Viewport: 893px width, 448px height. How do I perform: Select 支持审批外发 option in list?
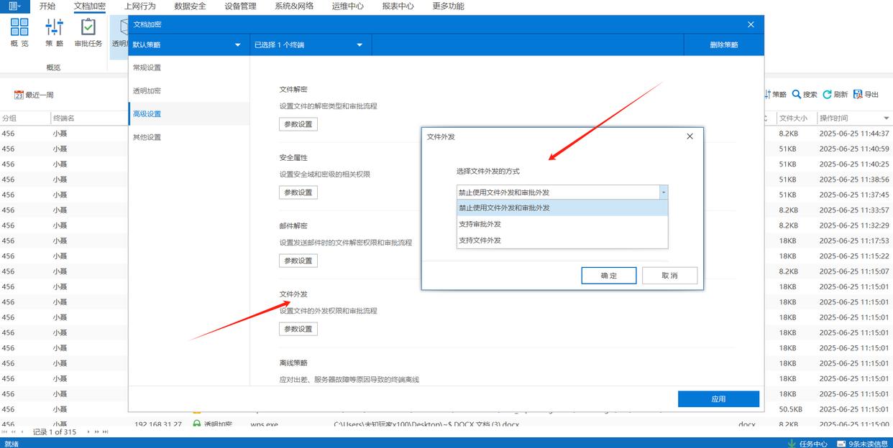click(x=562, y=224)
